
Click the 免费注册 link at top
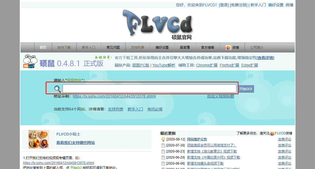coord(239,5)
